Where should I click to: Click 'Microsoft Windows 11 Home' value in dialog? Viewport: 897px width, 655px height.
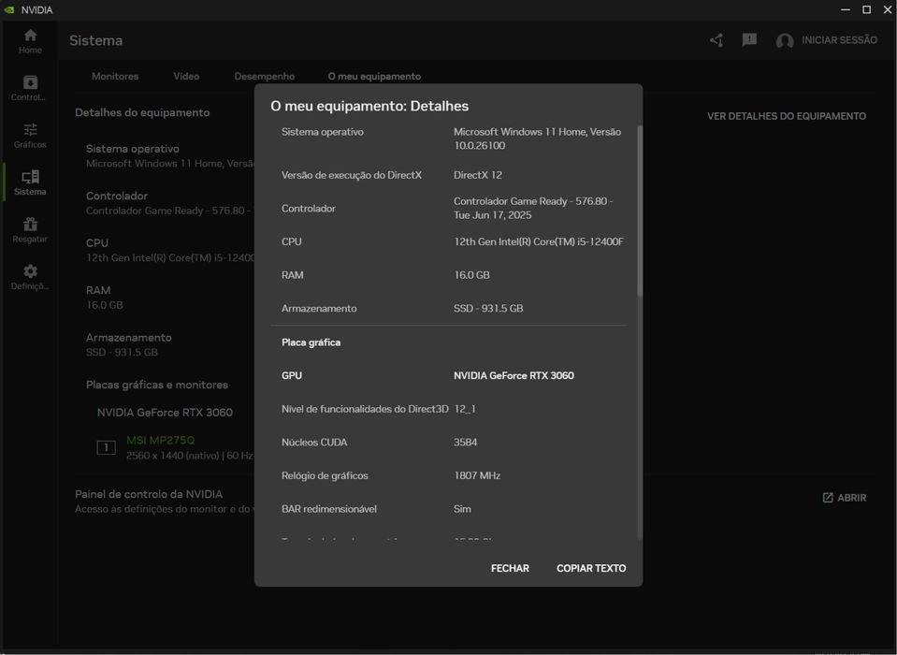537,138
